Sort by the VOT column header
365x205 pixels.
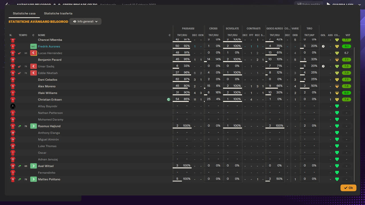[348, 35]
